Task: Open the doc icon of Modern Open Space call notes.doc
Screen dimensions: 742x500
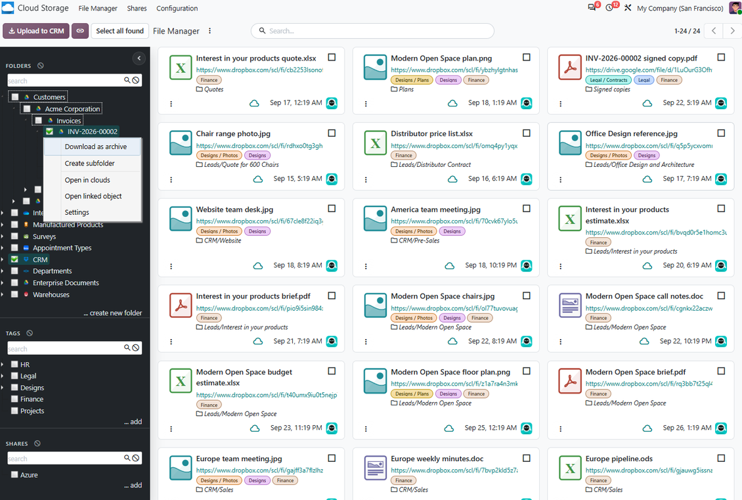Action: pyautogui.click(x=570, y=306)
